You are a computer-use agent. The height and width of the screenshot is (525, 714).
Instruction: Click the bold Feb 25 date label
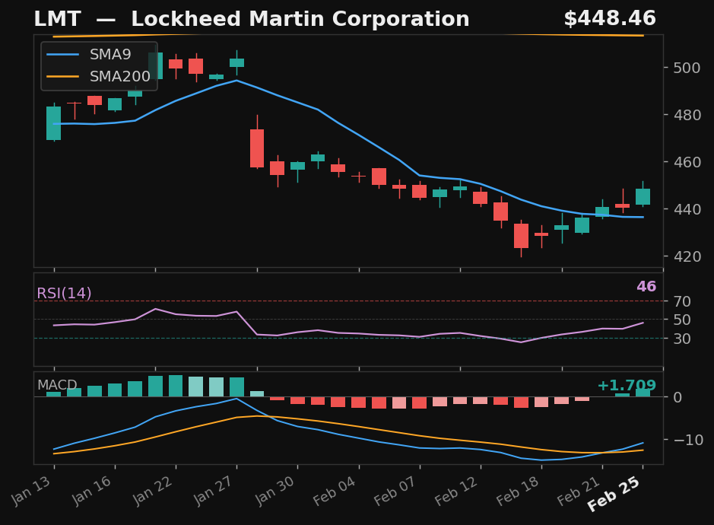pos(614,495)
